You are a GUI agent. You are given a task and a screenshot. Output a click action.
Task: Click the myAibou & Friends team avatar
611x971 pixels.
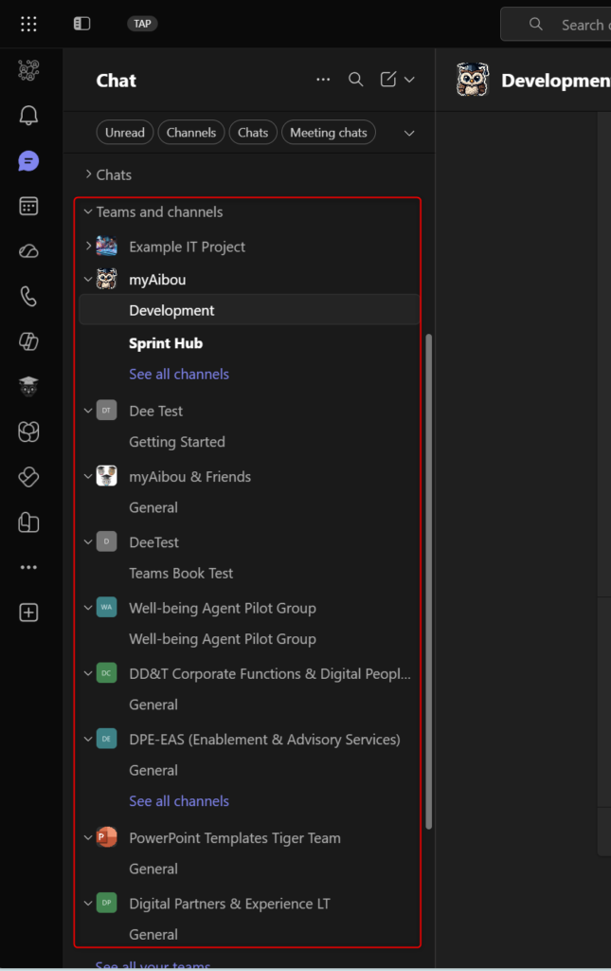(x=106, y=476)
